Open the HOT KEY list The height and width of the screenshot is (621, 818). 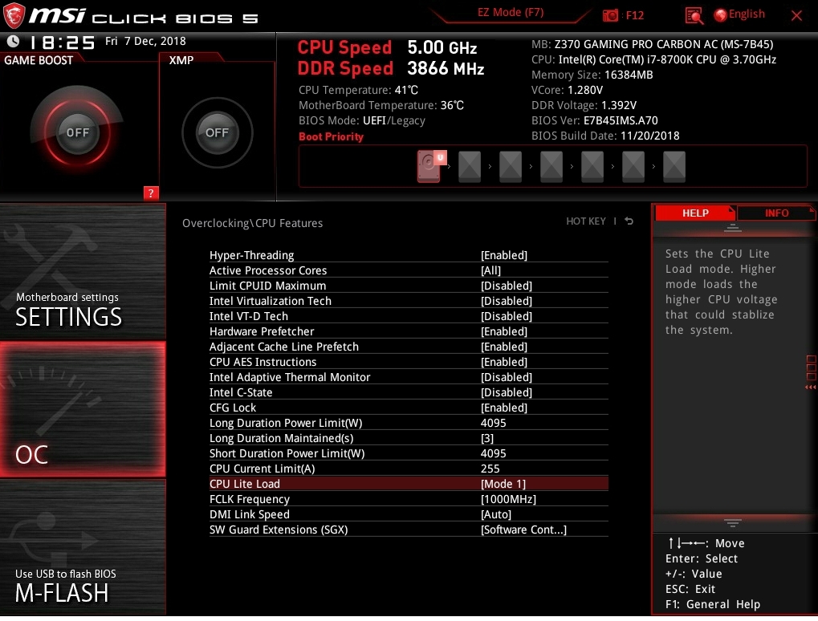click(586, 221)
